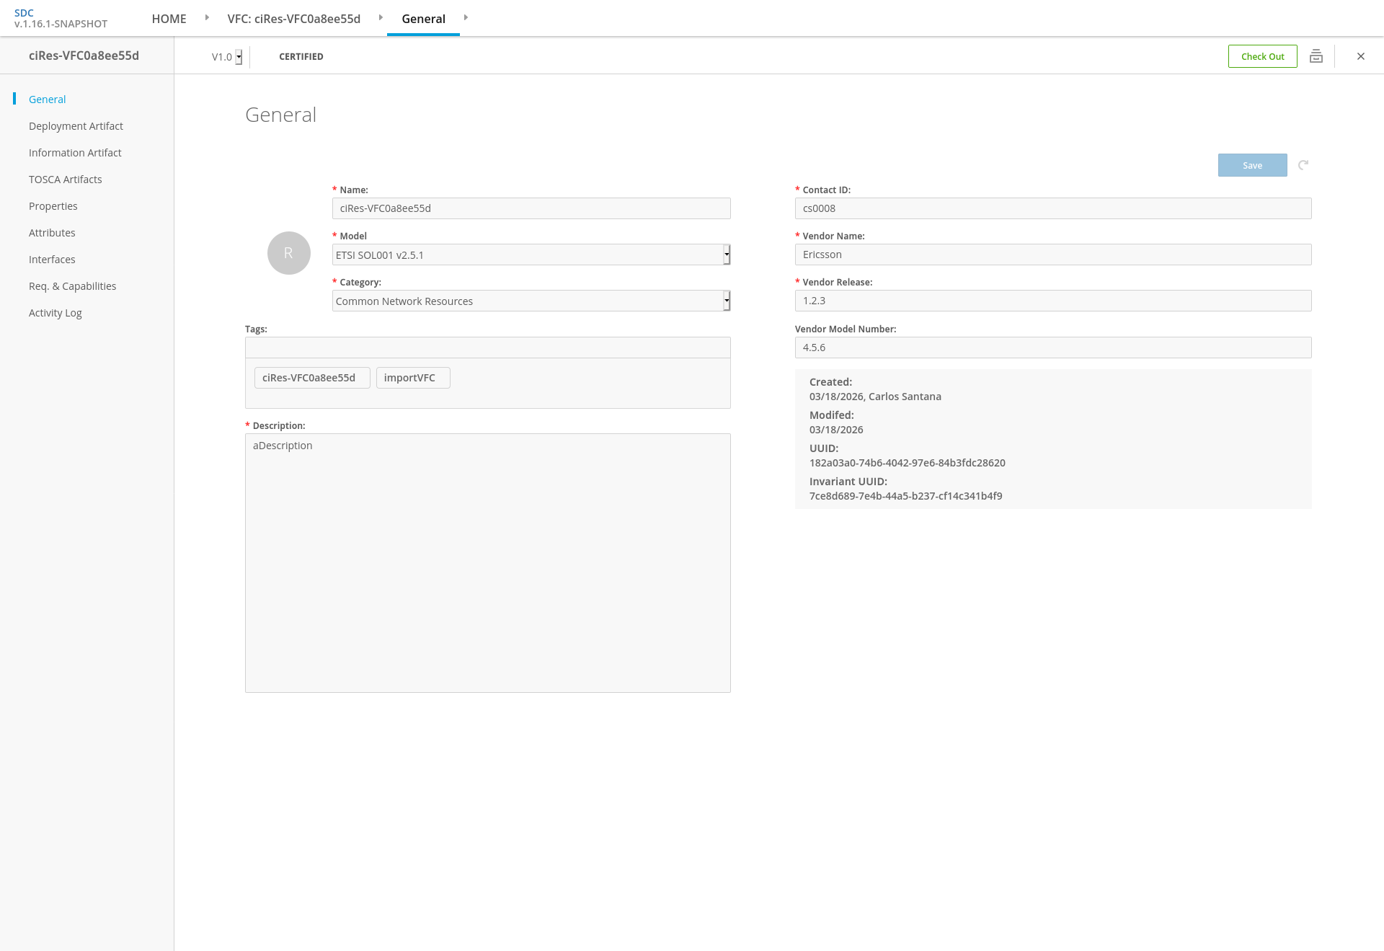The height and width of the screenshot is (951, 1384).
Task: Select Req. & Capabilities menu item
Action: (x=72, y=286)
